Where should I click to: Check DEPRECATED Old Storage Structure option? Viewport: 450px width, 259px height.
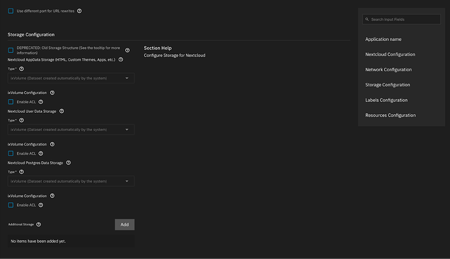10,50
